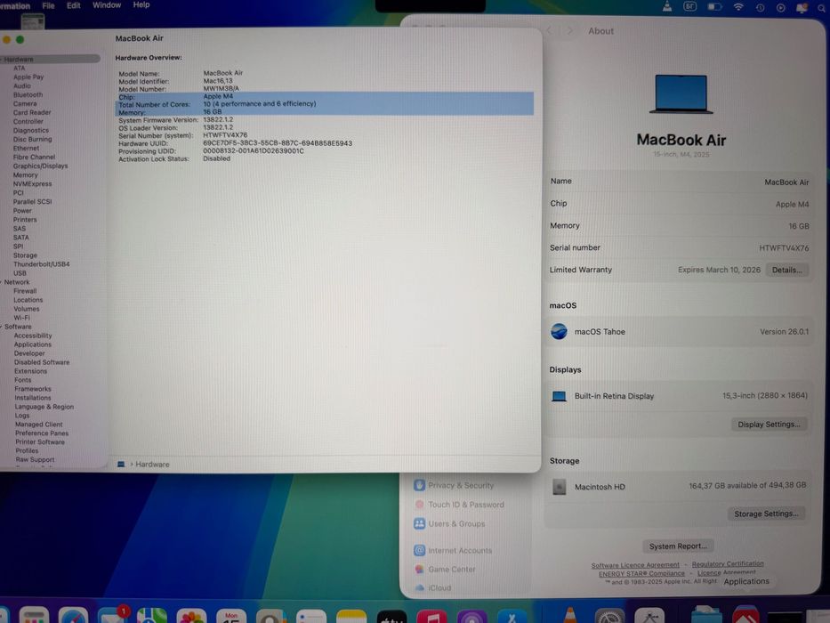Click the Wi-Fi status menu bar icon
The width and height of the screenshot is (830, 623).
pyautogui.click(x=738, y=7)
